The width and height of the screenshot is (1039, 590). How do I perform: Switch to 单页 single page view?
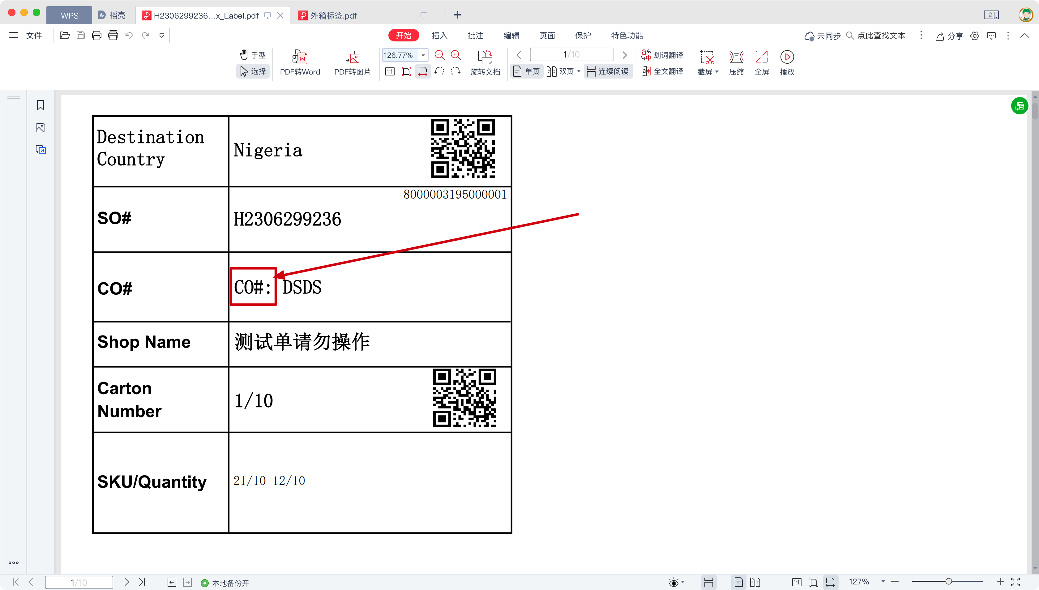coord(527,72)
